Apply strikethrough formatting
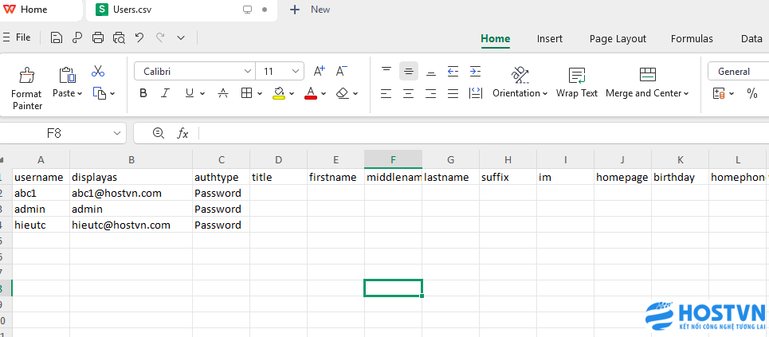This screenshot has height=337, width=769. tap(223, 93)
